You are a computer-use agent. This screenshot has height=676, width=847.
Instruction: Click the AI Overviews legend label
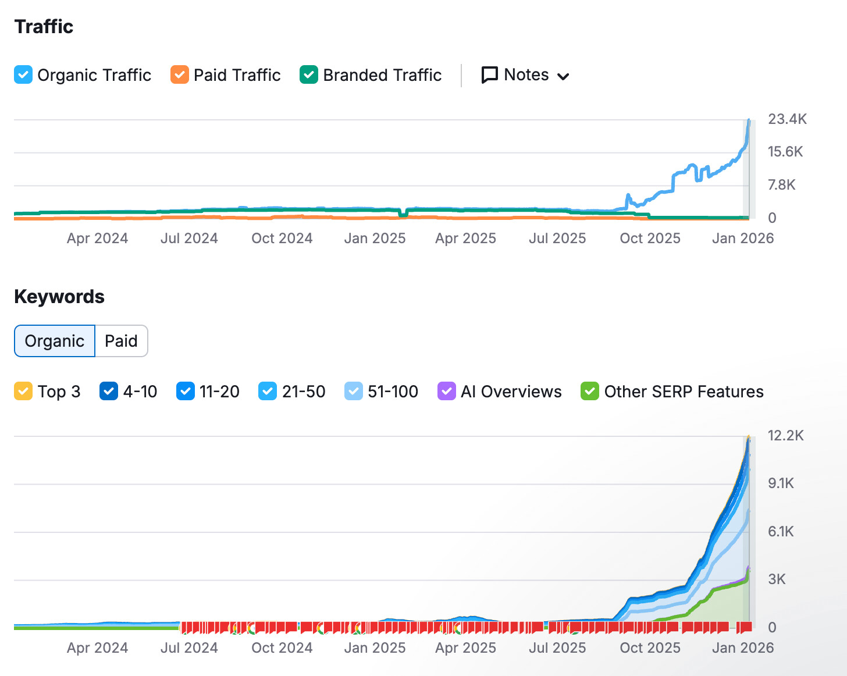(511, 392)
